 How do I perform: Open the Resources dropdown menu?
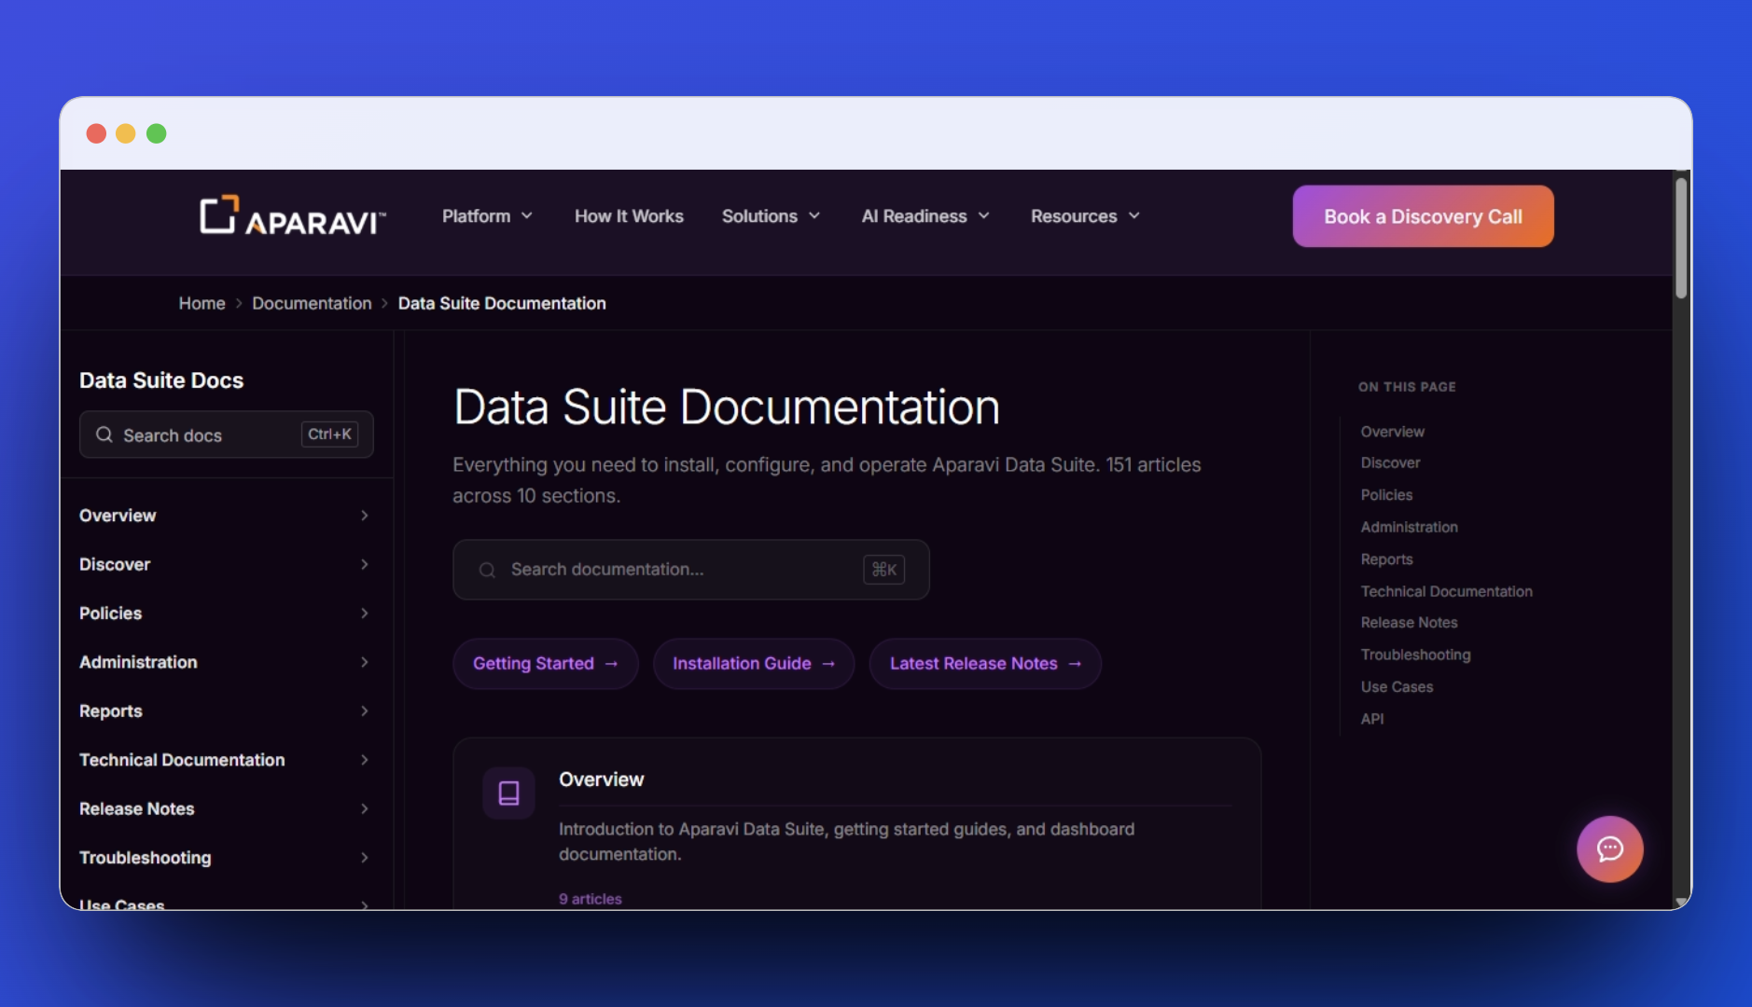click(1085, 216)
